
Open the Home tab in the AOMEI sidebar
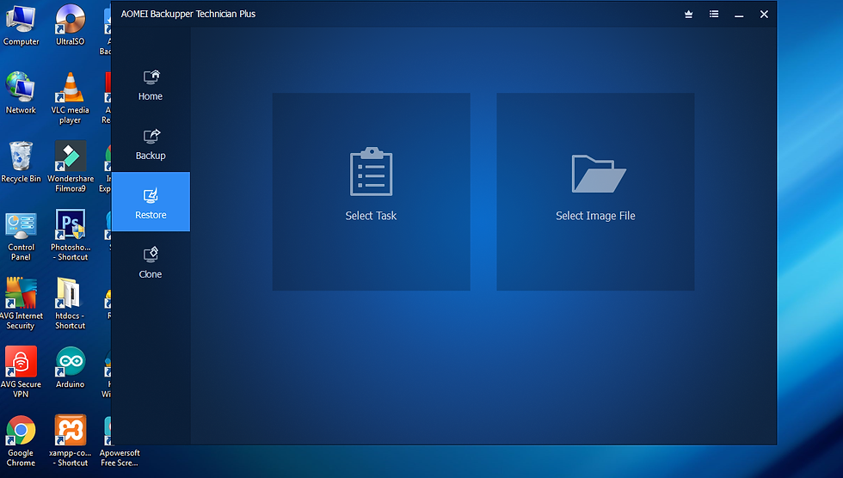[151, 85]
